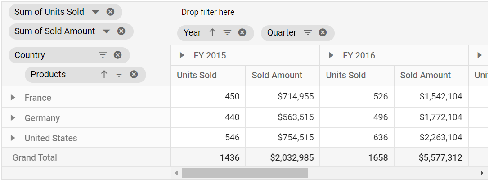Open filter for Year field
Screen dimensions: 489x180
227,32
